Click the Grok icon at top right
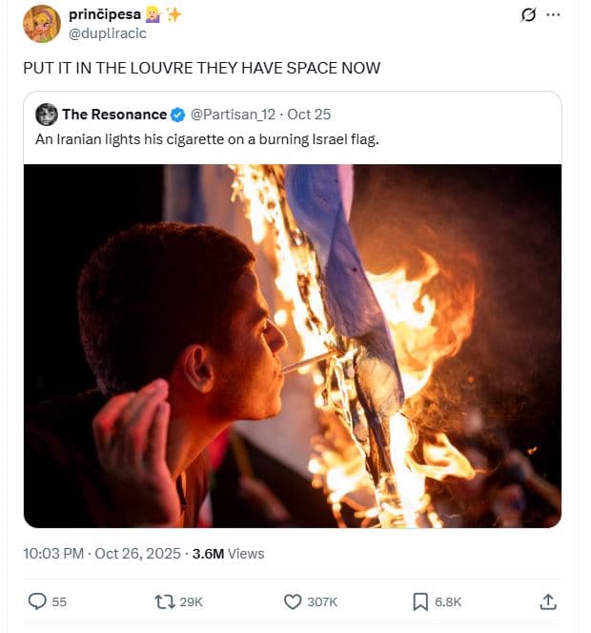Screen dimensions: 591x633 527,16
